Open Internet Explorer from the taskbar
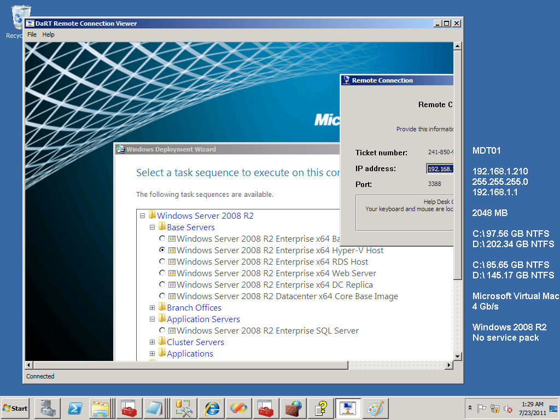This screenshot has height=420, width=560. click(x=212, y=409)
